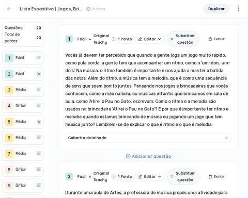Click Substituir questão text for question 1
Screen dimensions: 248x198
pyautogui.click(x=185, y=39)
